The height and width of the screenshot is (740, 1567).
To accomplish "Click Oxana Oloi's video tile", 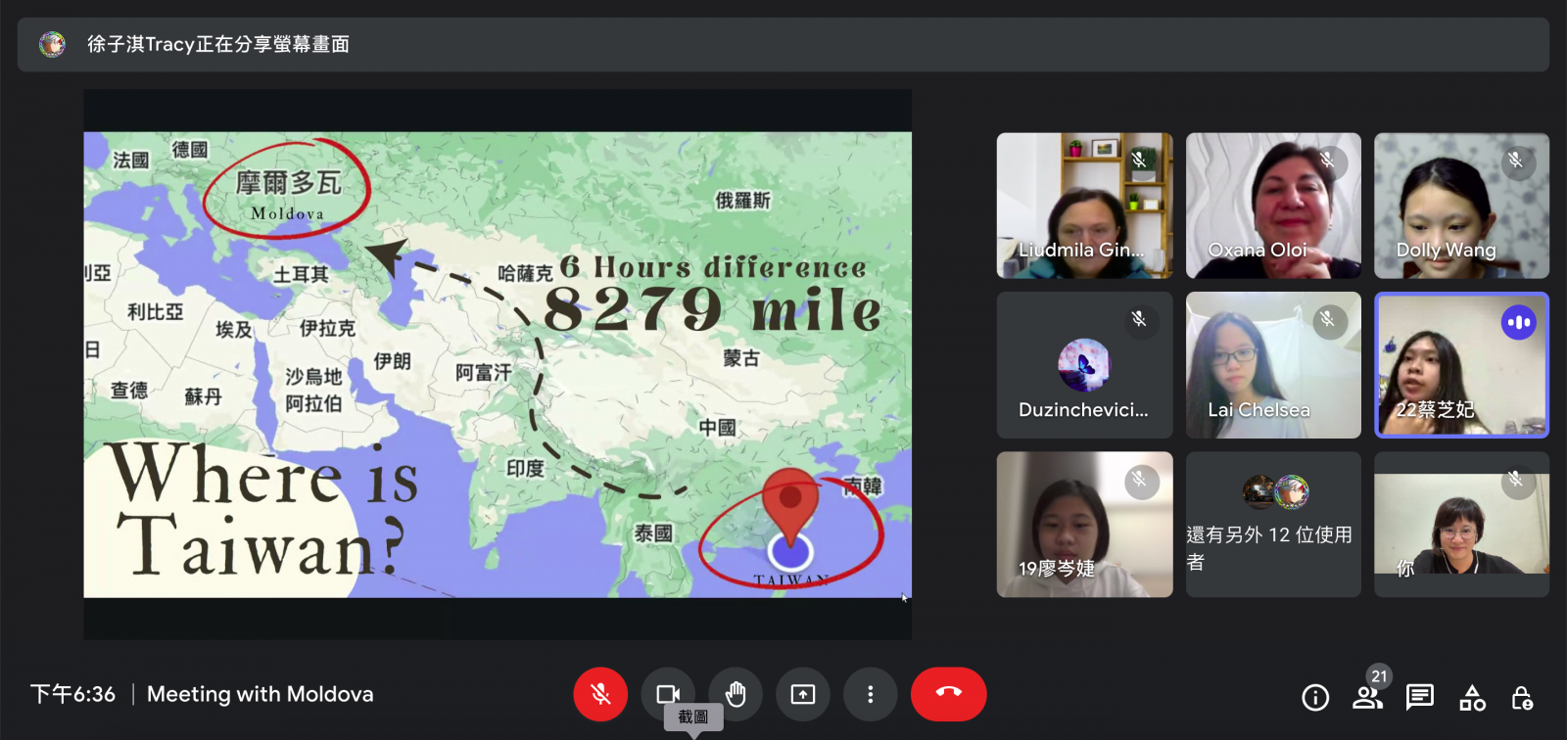I will pos(1273,206).
